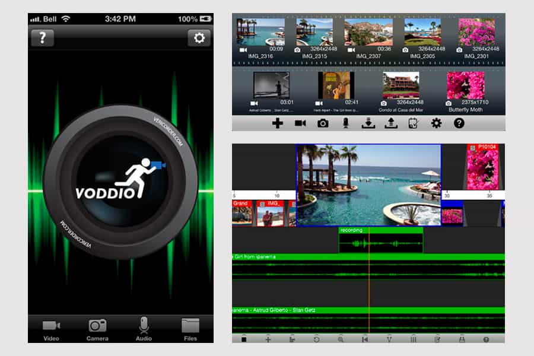Click the video camera icon in media toolbar
The image size is (534, 356).
300,123
